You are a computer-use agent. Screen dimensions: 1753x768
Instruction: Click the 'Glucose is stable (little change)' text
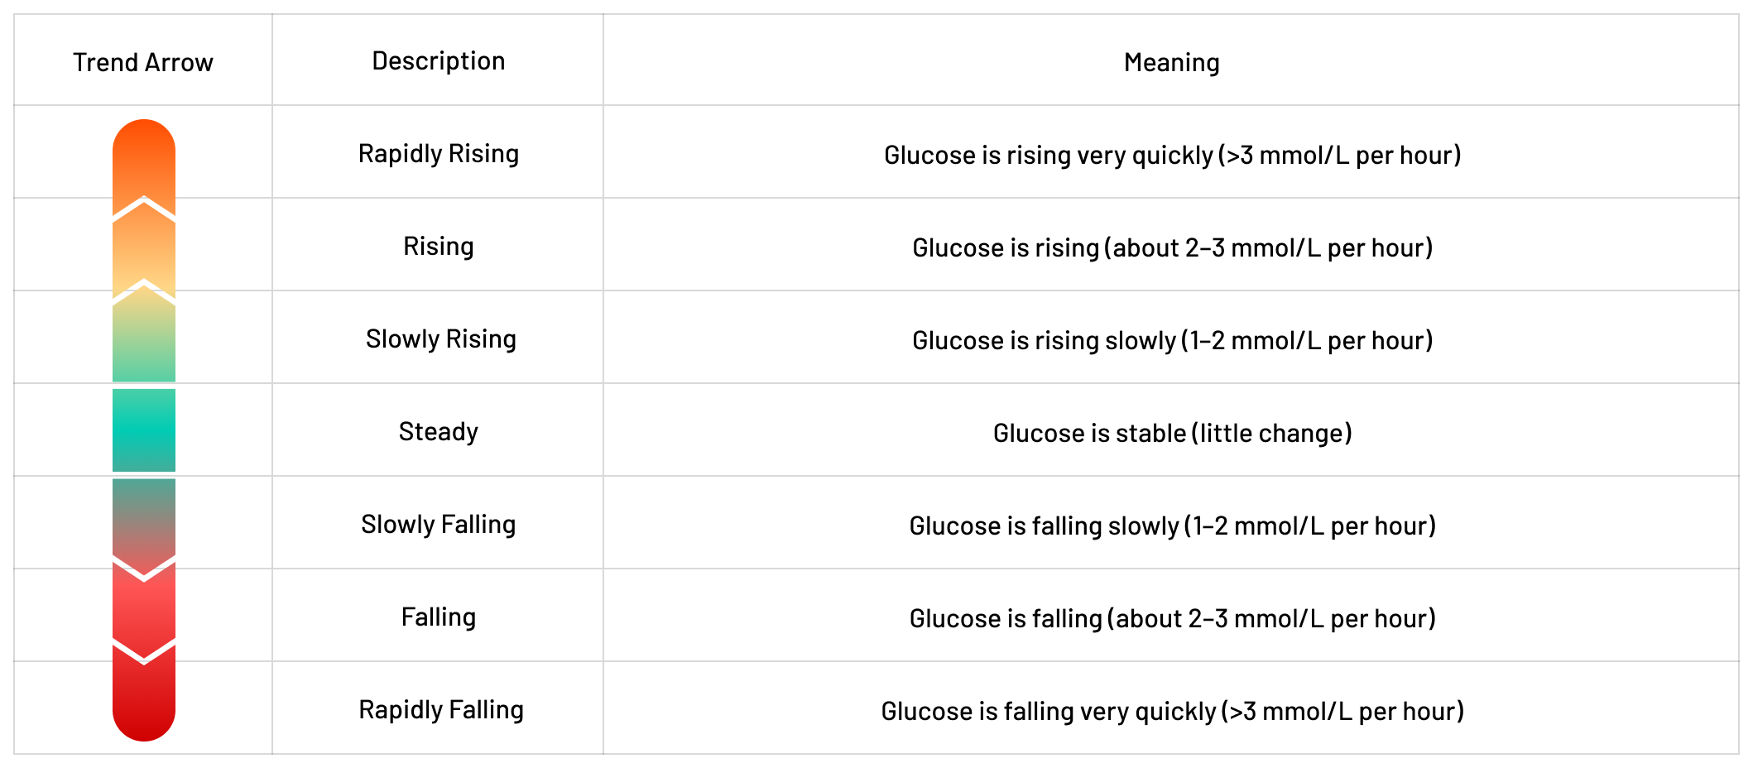[1172, 433]
